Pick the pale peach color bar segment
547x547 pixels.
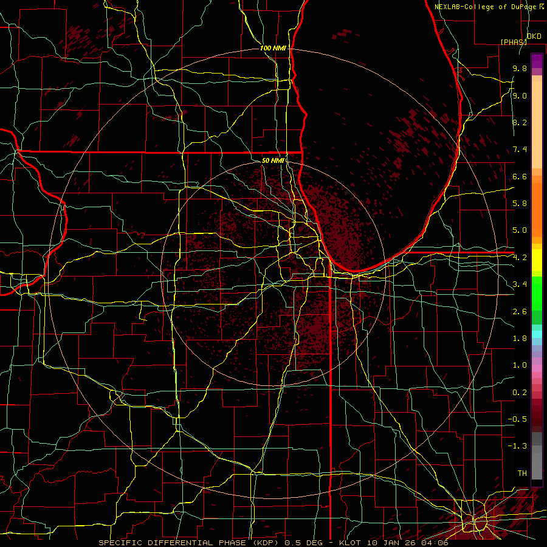537,126
